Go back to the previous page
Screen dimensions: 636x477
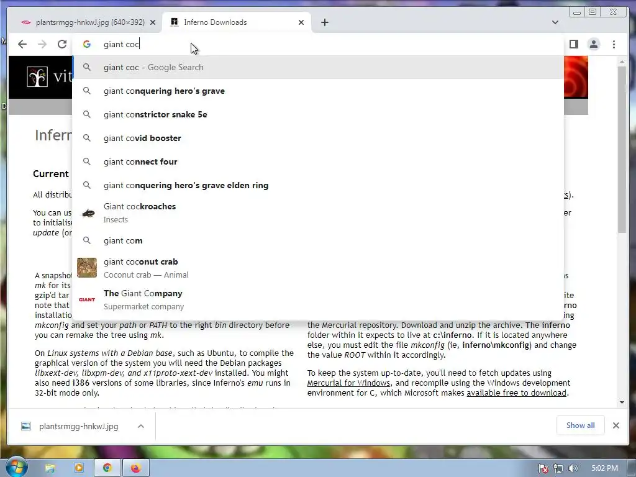click(x=22, y=44)
